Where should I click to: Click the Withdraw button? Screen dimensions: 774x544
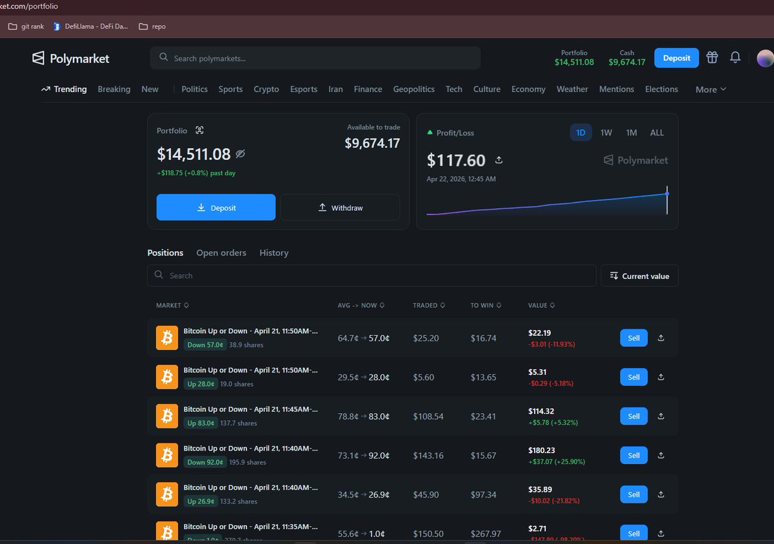click(340, 208)
